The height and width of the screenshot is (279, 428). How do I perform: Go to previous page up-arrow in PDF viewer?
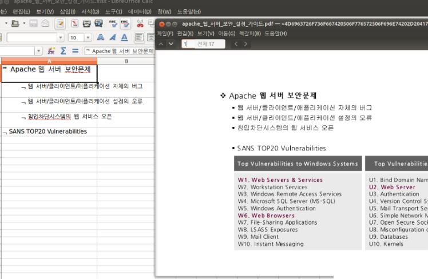pyautogui.click(x=161, y=44)
